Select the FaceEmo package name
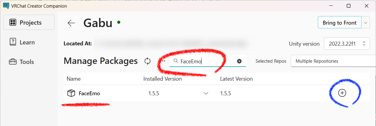Screen dimensions: 376x126 click(x=89, y=93)
